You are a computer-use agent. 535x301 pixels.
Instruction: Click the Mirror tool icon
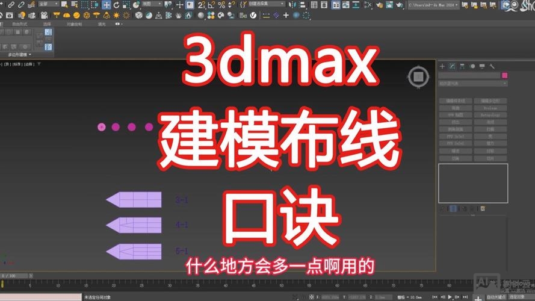tap(292, 4)
